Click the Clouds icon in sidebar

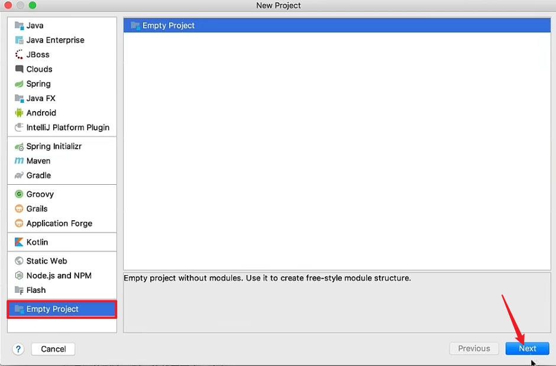click(x=19, y=69)
